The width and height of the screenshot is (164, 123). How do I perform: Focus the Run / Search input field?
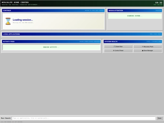tap(84, 118)
